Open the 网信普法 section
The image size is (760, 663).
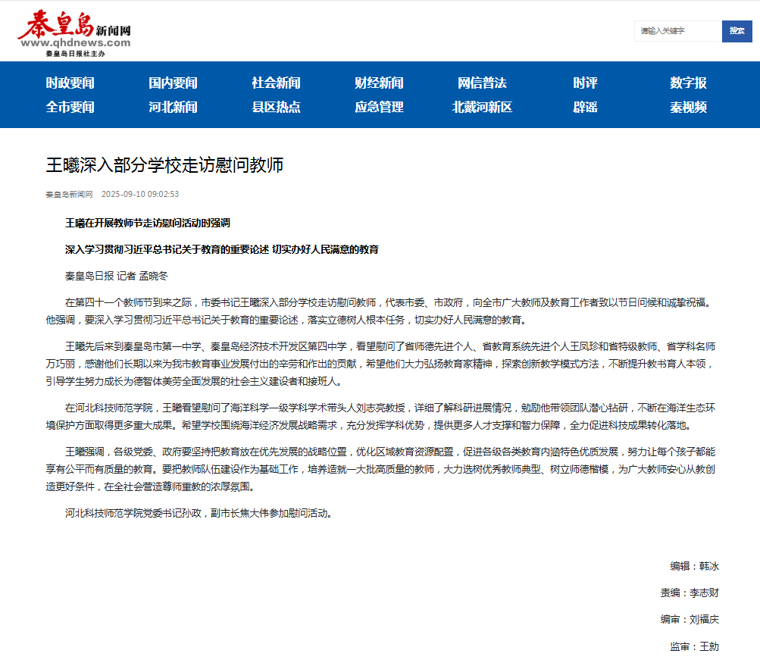pyautogui.click(x=482, y=83)
